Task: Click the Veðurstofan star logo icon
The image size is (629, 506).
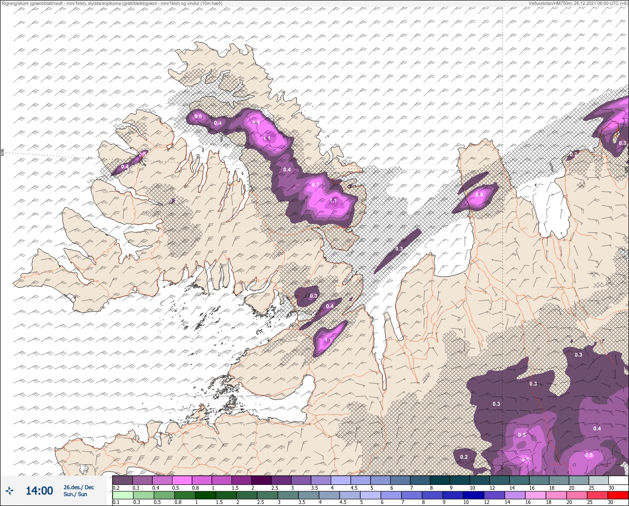Action: pyautogui.click(x=9, y=490)
